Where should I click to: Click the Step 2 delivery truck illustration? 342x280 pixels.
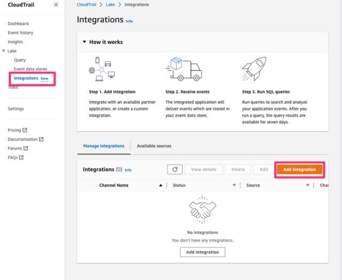pos(184,69)
